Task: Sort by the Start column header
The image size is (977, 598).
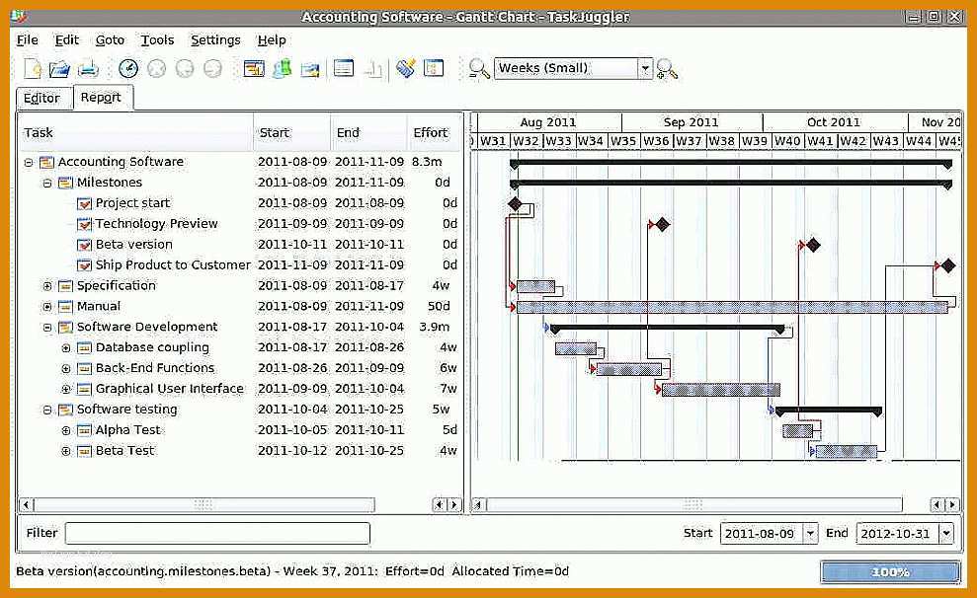Action: [291, 132]
